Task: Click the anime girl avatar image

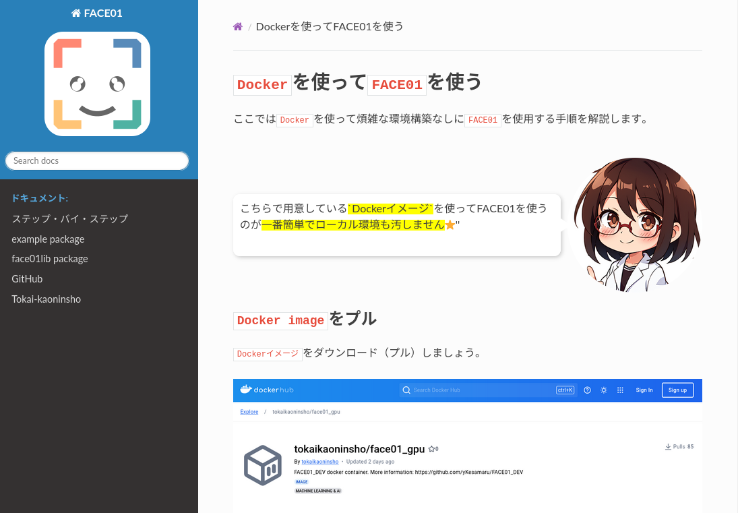Action: pos(636,225)
